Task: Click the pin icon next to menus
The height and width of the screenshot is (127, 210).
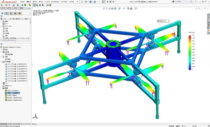Action: tap(77, 2)
